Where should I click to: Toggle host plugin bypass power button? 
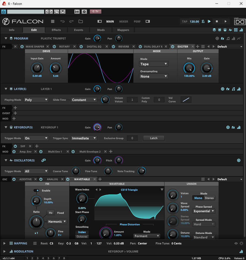coord(3,12)
